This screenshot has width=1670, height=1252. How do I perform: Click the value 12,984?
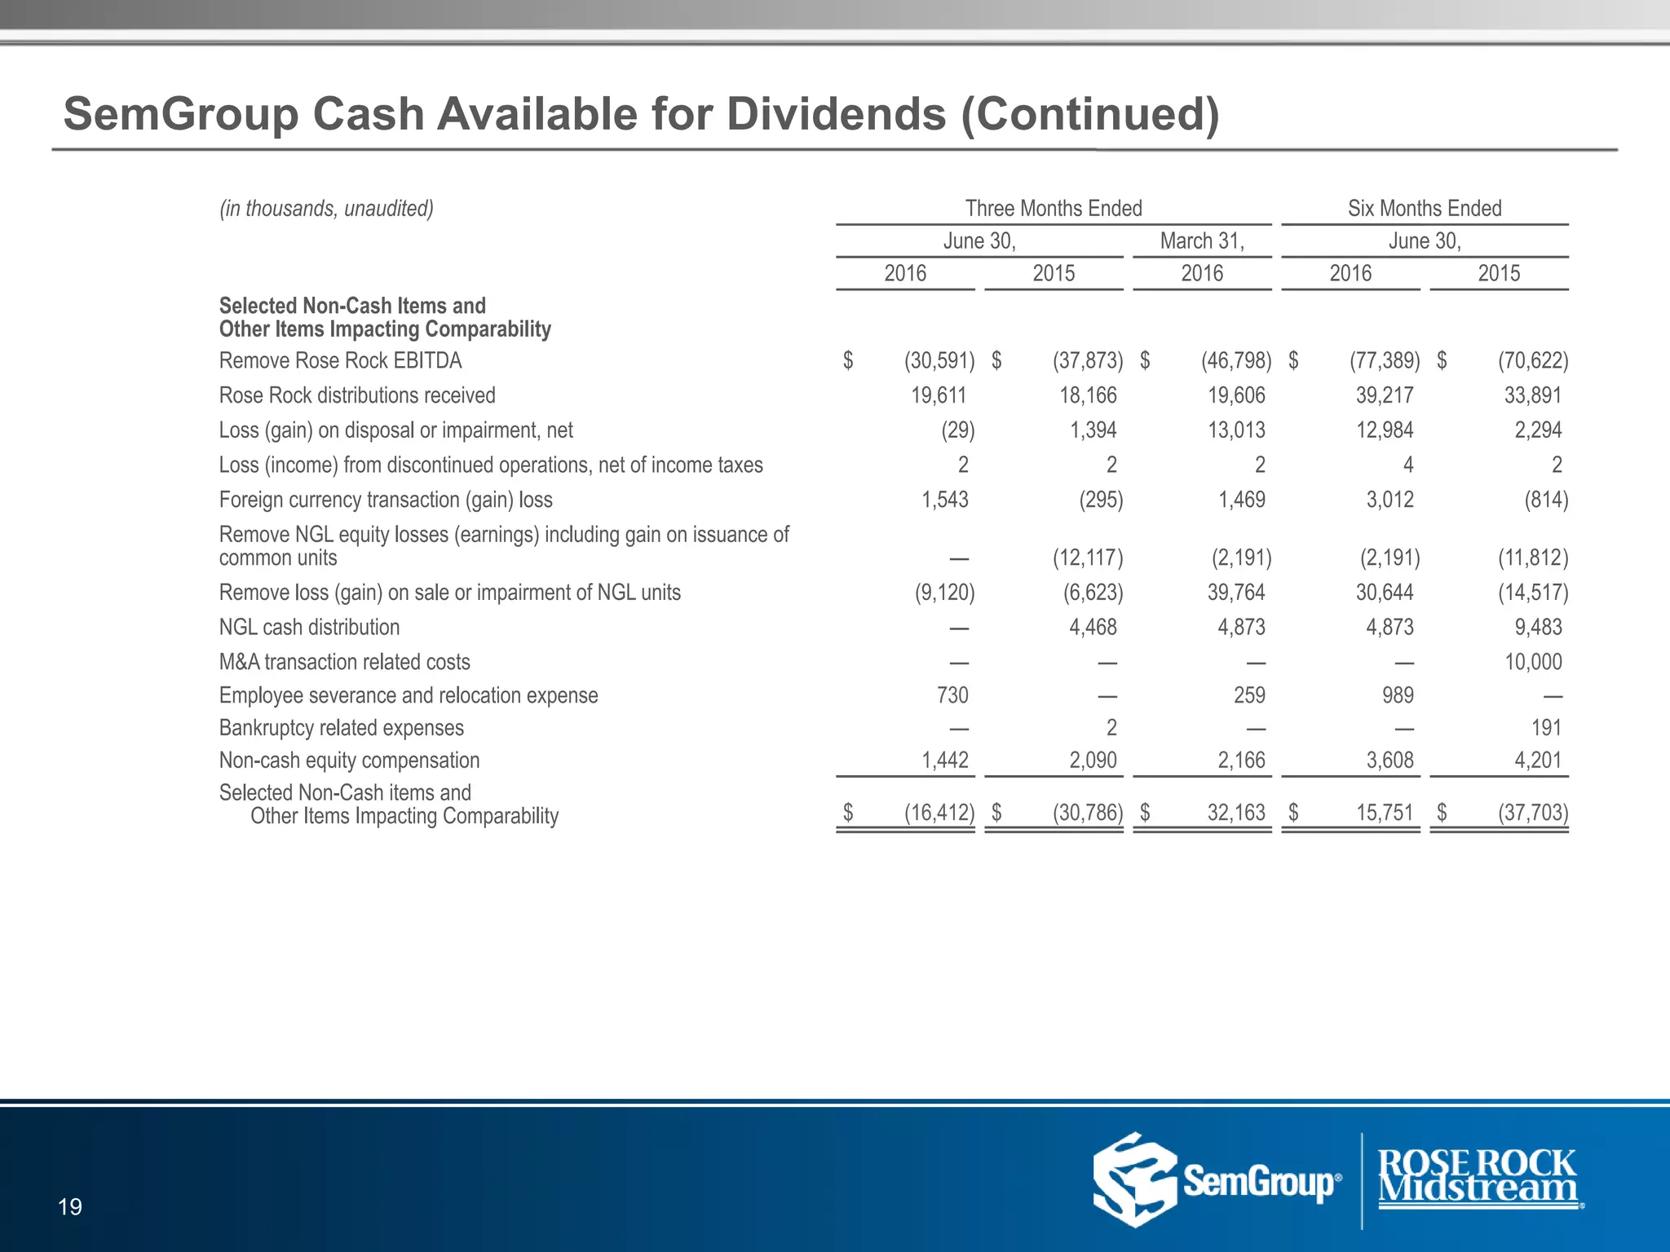click(1385, 430)
